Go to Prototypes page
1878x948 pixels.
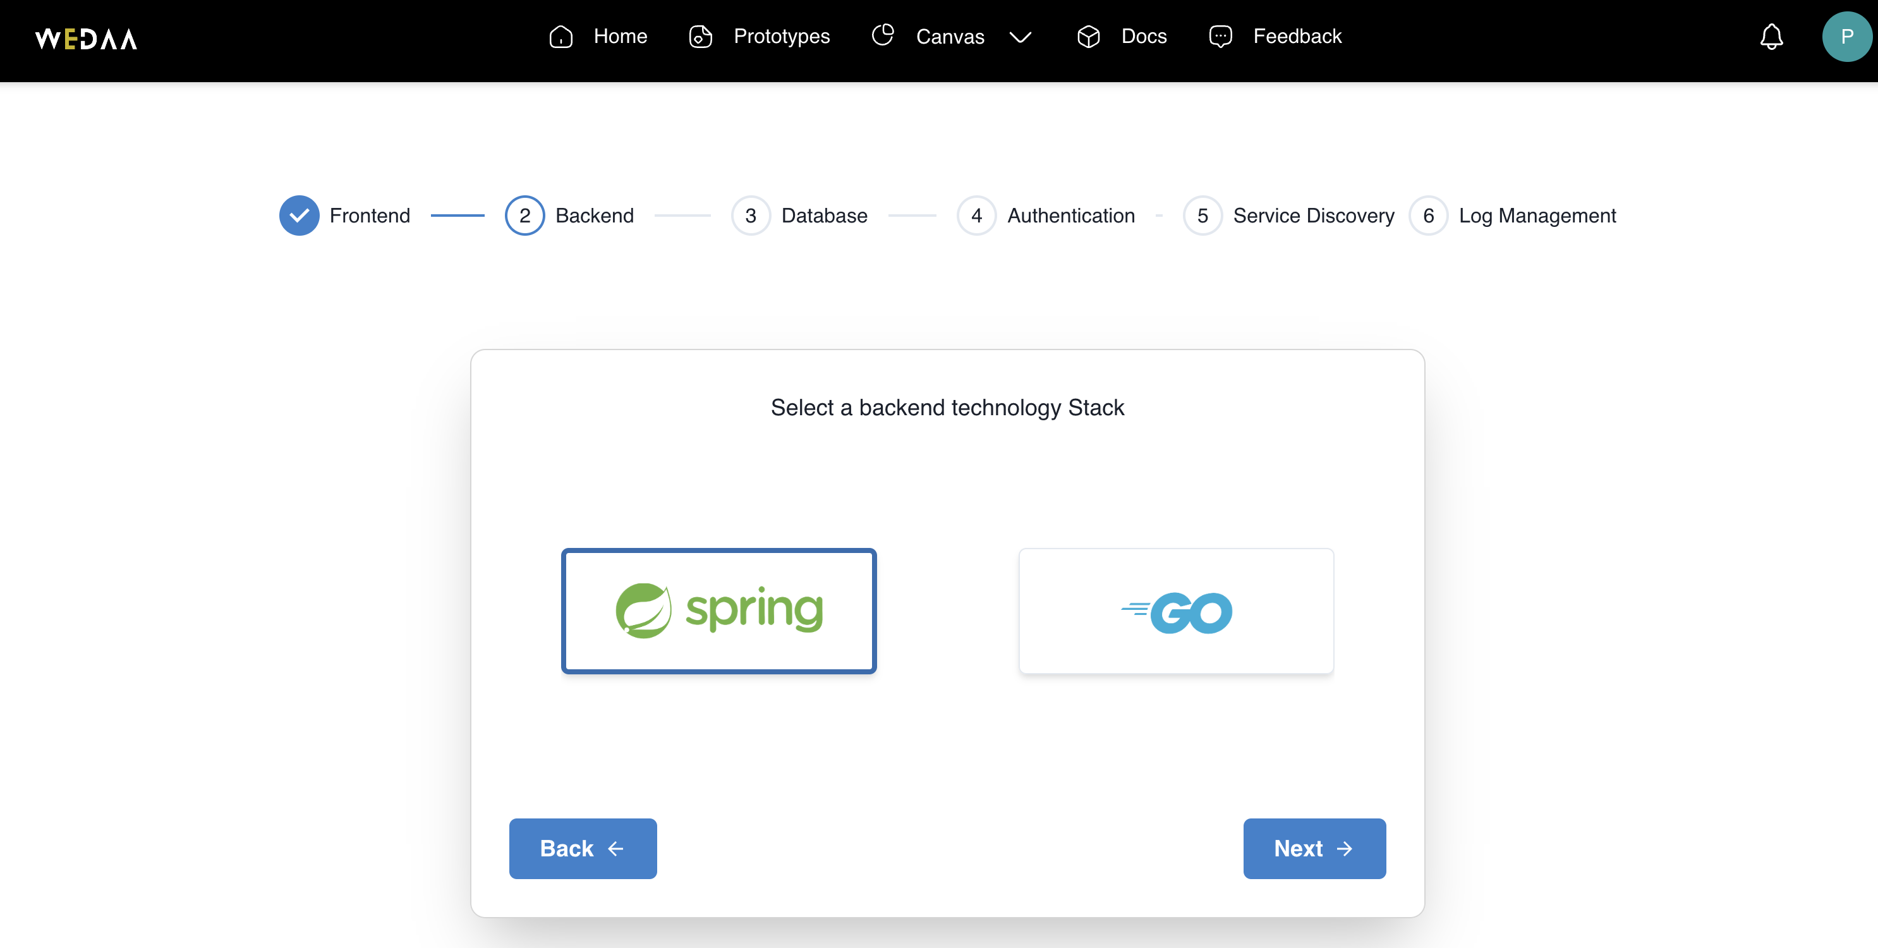[782, 37]
